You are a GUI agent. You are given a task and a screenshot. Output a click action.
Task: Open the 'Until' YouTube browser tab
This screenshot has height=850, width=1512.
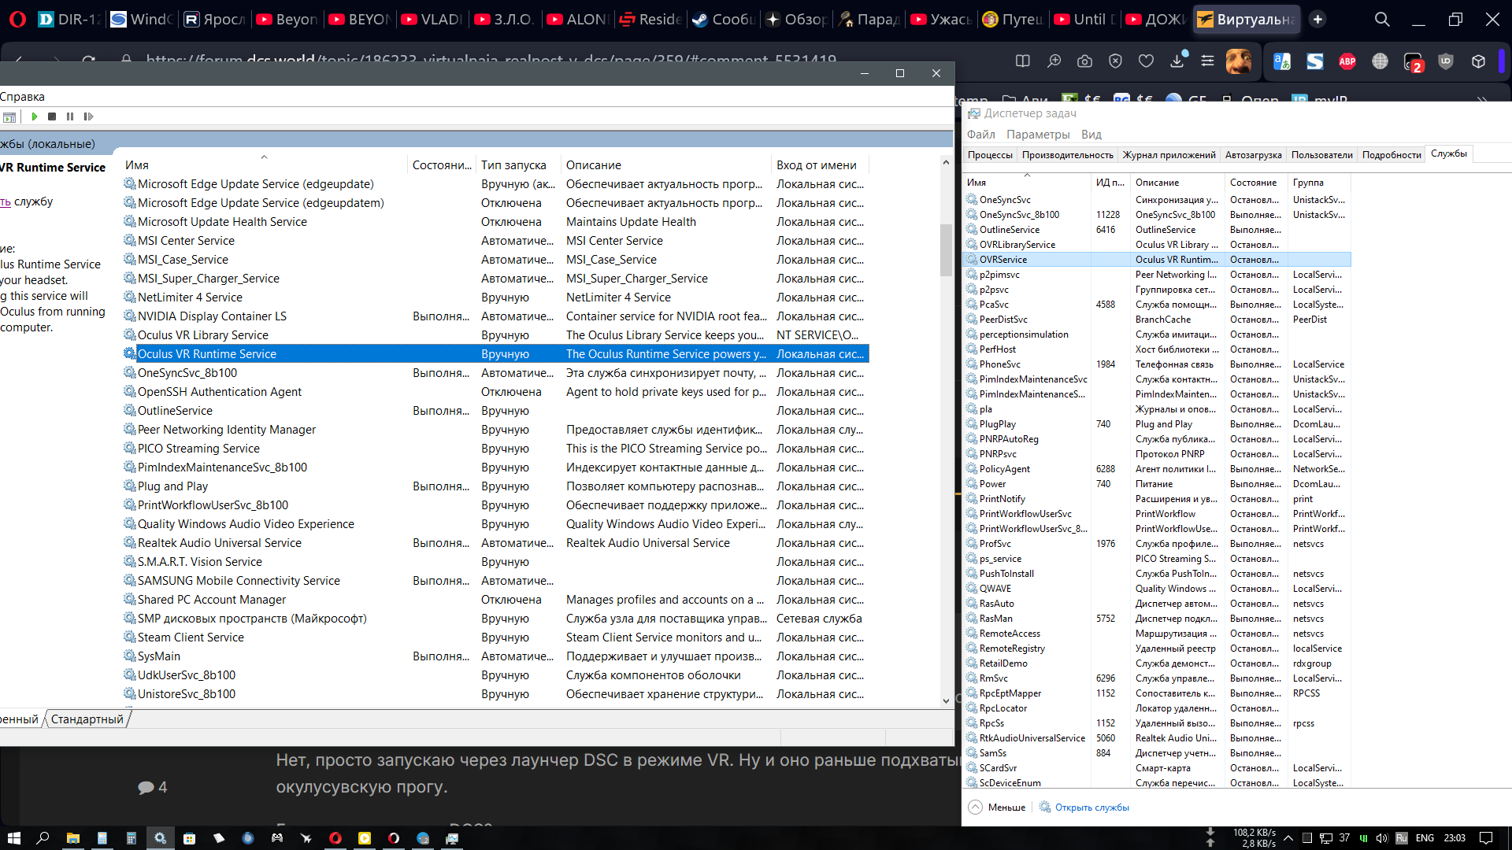tap(1084, 19)
